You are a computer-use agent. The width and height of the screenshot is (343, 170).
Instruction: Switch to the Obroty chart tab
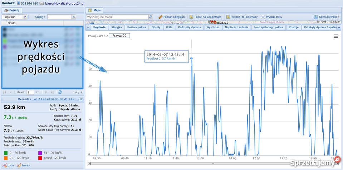tap(156, 27)
